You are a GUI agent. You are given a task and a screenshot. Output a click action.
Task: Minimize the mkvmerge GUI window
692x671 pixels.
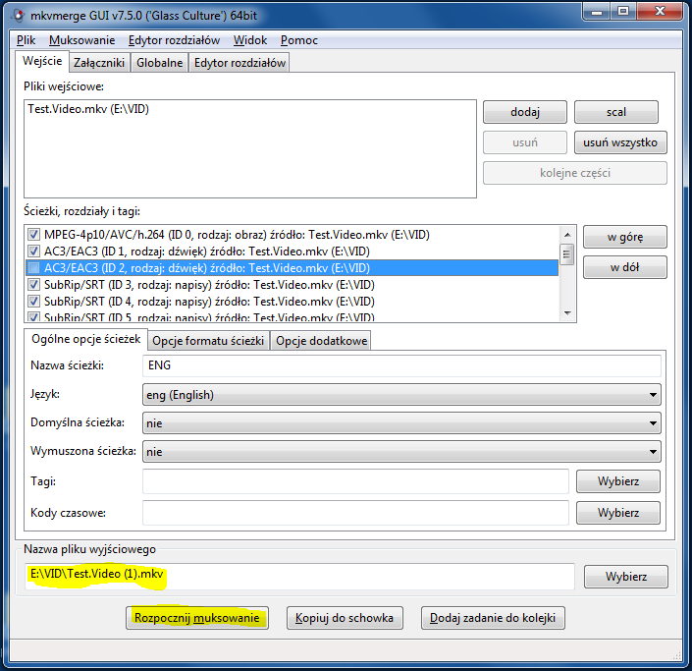597,12
